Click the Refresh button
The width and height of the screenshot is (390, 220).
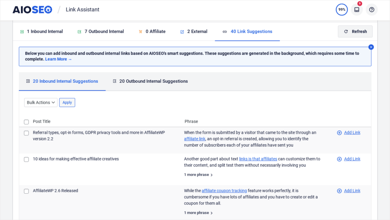[355, 32]
